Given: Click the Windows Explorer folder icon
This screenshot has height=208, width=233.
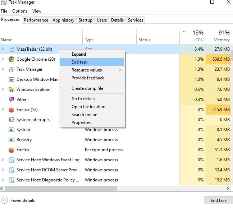Looking at the screenshot, I should pyautogui.click(x=12, y=89).
